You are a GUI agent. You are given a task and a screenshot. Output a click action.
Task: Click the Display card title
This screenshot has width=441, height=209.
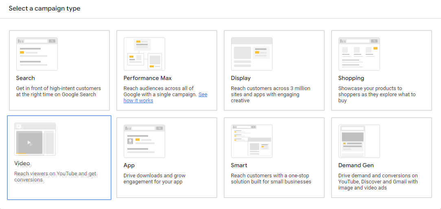pos(241,78)
